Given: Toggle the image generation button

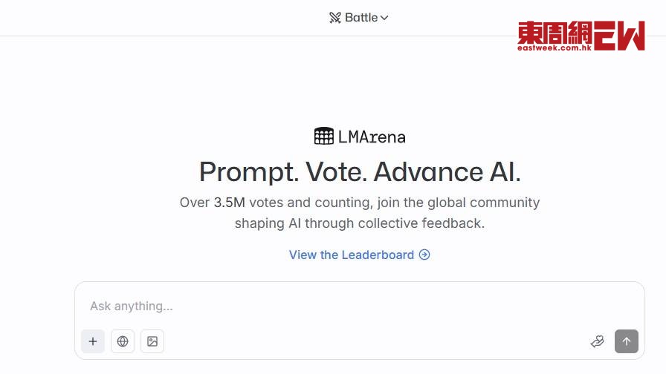Looking at the screenshot, I should [x=152, y=341].
